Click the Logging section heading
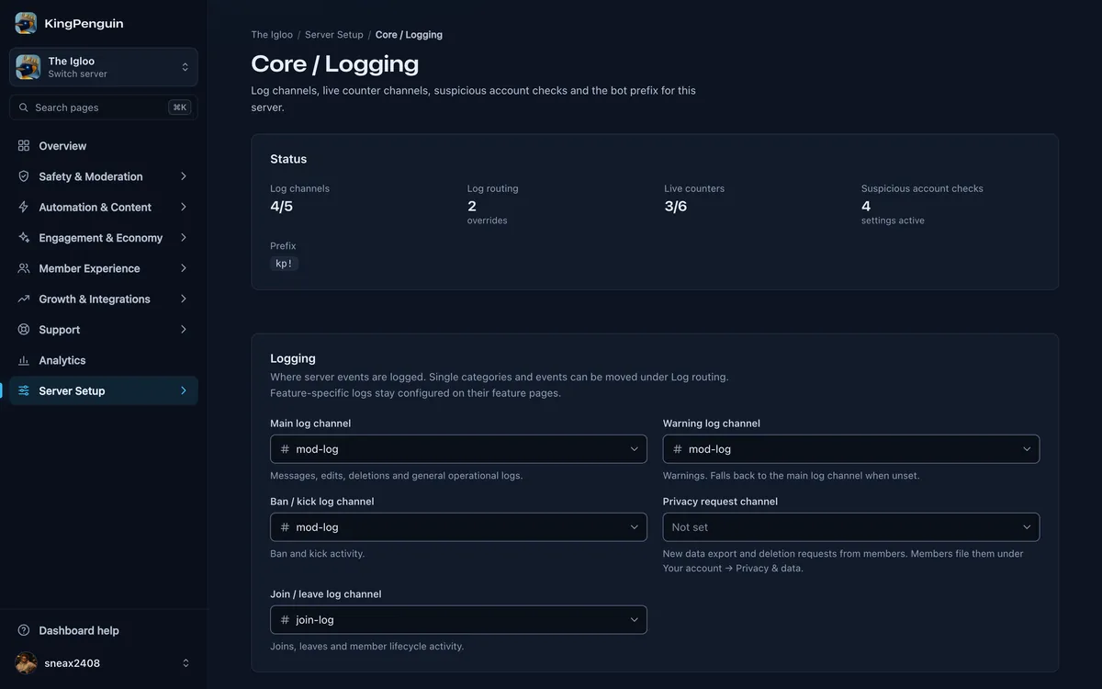The height and width of the screenshot is (689, 1102). (293, 358)
